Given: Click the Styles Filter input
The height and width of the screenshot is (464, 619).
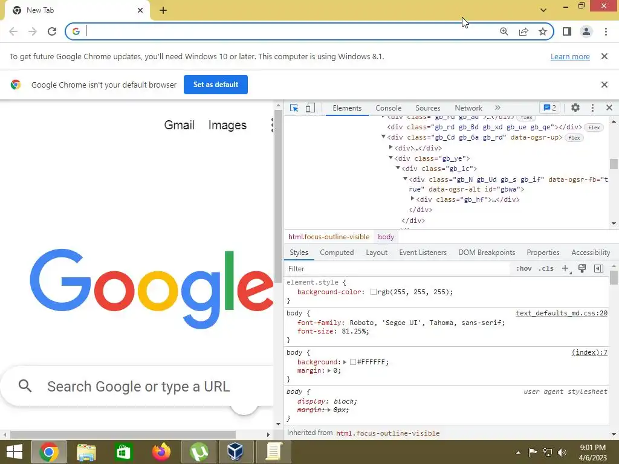Looking at the screenshot, I should click(x=398, y=269).
